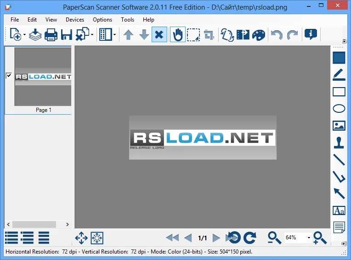Select the hand pan tool
The image size is (351, 260).
point(177,34)
